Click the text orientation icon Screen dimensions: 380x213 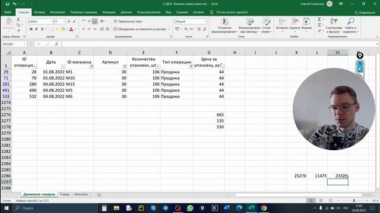tap(102, 21)
